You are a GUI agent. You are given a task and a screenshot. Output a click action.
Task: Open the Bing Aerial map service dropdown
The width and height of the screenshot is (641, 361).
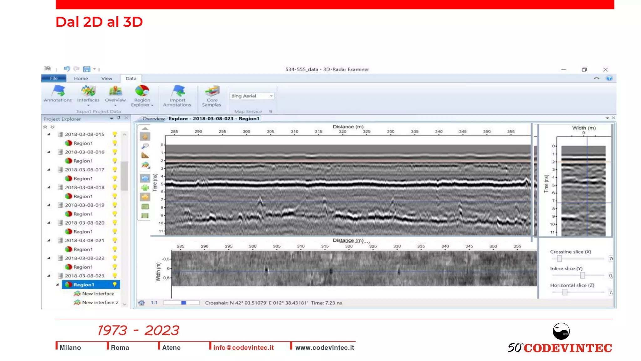(271, 96)
